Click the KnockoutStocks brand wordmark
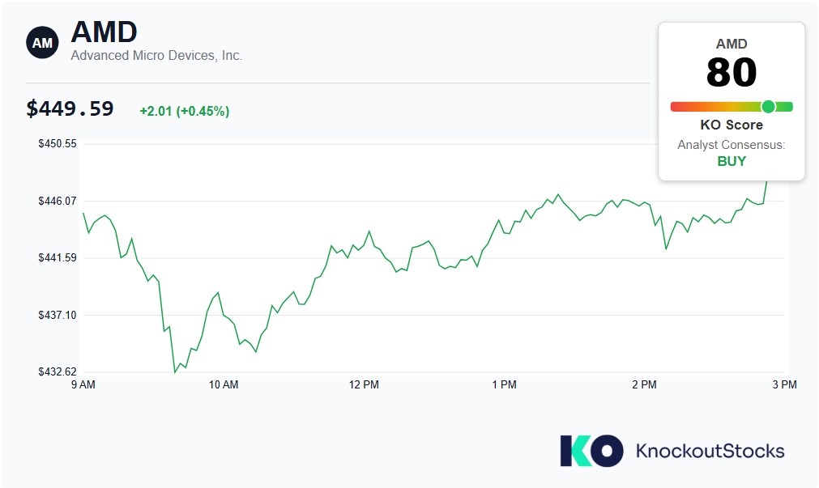This screenshot has height=488, width=819. (710, 451)
